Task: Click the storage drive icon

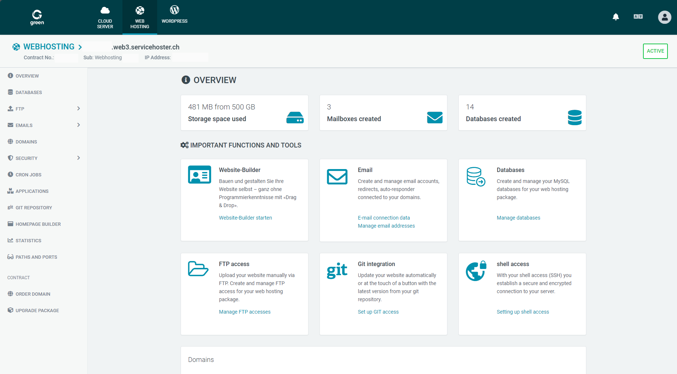Action: (x=295, y=117)
